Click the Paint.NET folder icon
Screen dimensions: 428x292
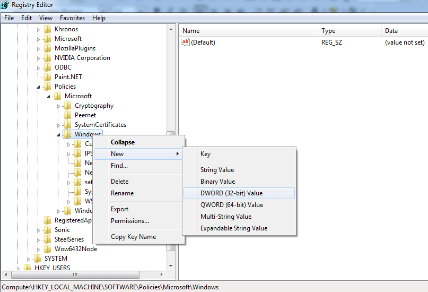[48, 77]
